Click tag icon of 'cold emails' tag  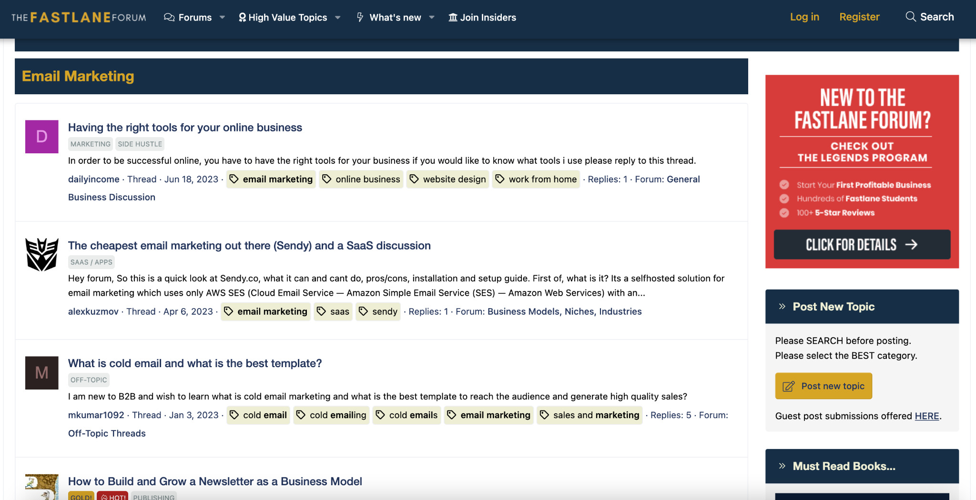pyautogui.click(x=380, y=415)
